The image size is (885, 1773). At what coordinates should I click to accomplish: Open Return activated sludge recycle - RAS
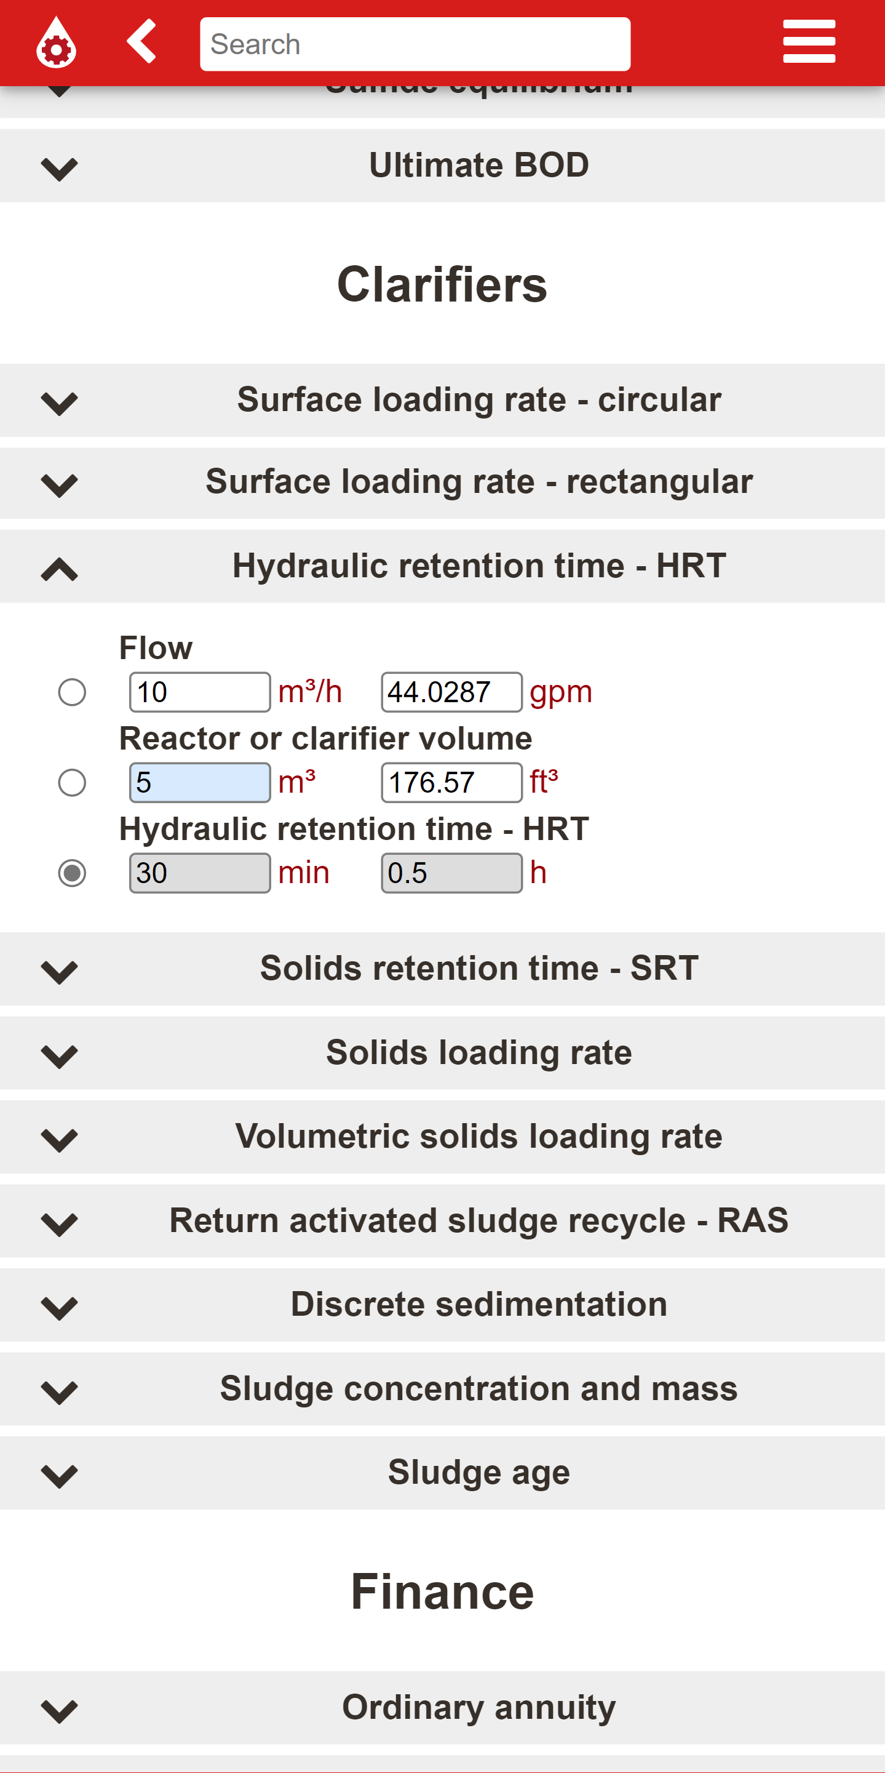tap(442, 1221)
